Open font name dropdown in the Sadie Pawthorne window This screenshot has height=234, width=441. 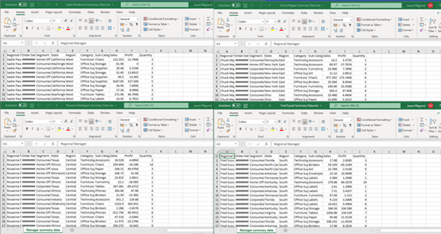pyautogui.click(x=50, y=21)
